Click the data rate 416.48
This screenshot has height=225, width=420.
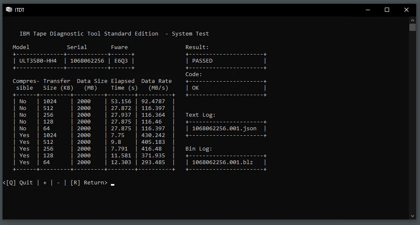[151, 148]
